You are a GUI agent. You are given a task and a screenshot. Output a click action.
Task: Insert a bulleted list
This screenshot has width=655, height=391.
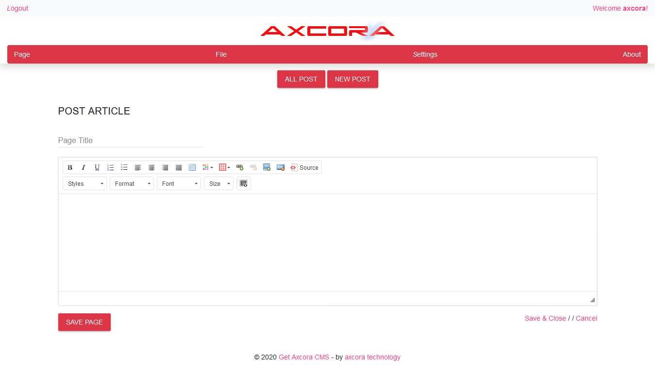coord(124,167)
